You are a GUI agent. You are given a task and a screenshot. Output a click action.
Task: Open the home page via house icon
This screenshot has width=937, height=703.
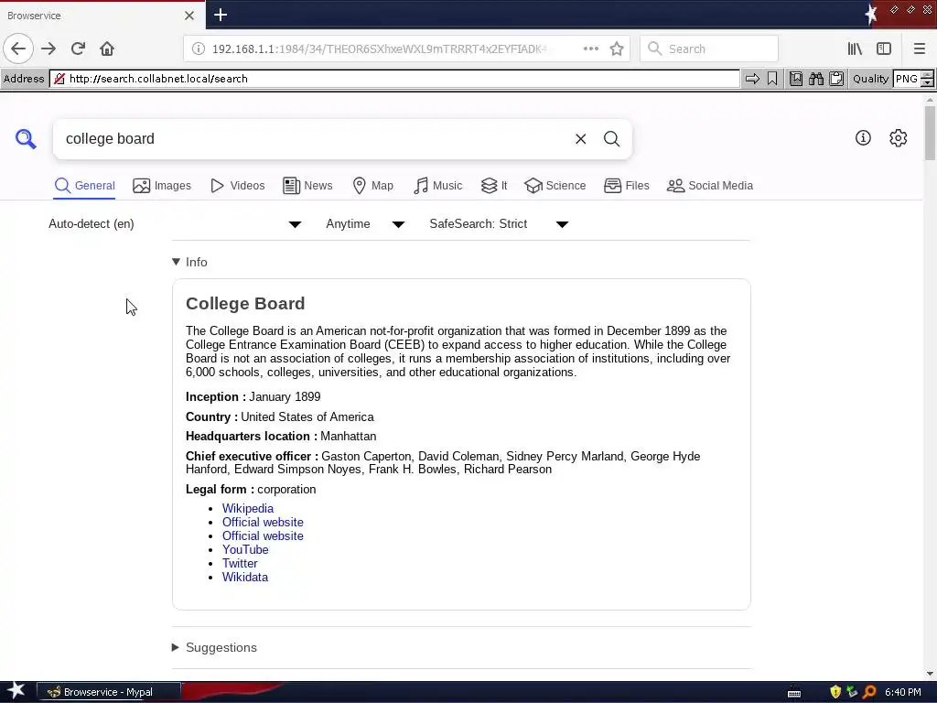107,49
